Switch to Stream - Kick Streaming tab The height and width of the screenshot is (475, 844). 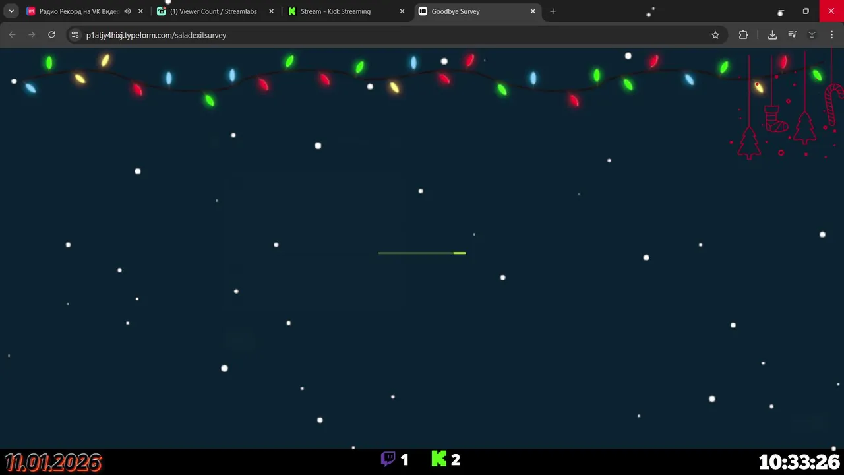346,11
